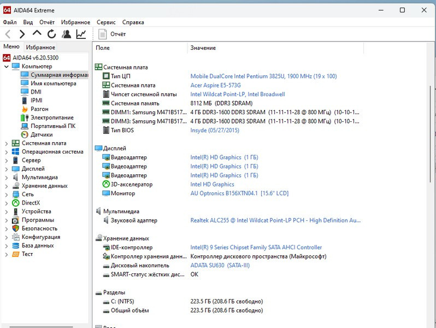Click the Конфигурация gear icon
This screenshot has height=328, width=436.
[15, 237]
